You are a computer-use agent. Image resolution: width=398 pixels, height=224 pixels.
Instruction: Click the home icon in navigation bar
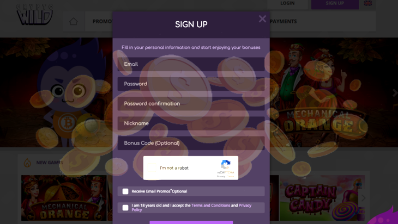[74, 21]
